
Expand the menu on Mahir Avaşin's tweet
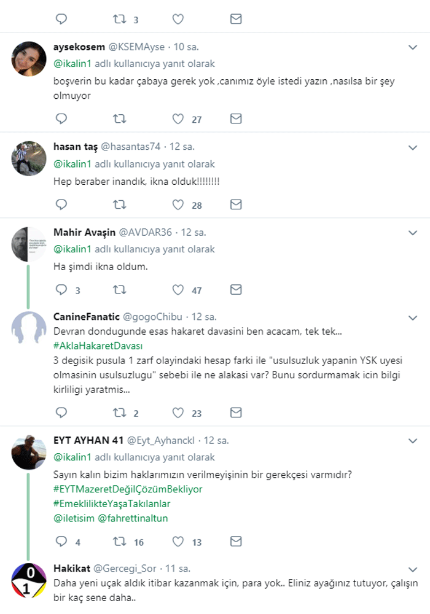[x=413, y=233]
